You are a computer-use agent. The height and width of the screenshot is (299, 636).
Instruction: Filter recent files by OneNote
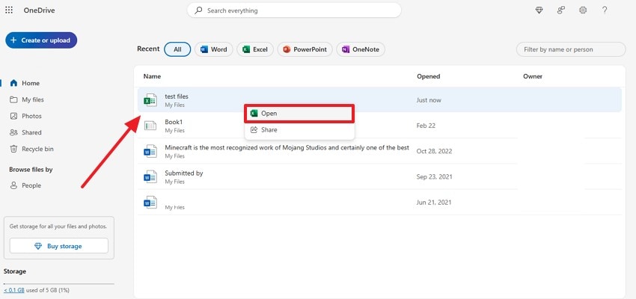[361, 49]
